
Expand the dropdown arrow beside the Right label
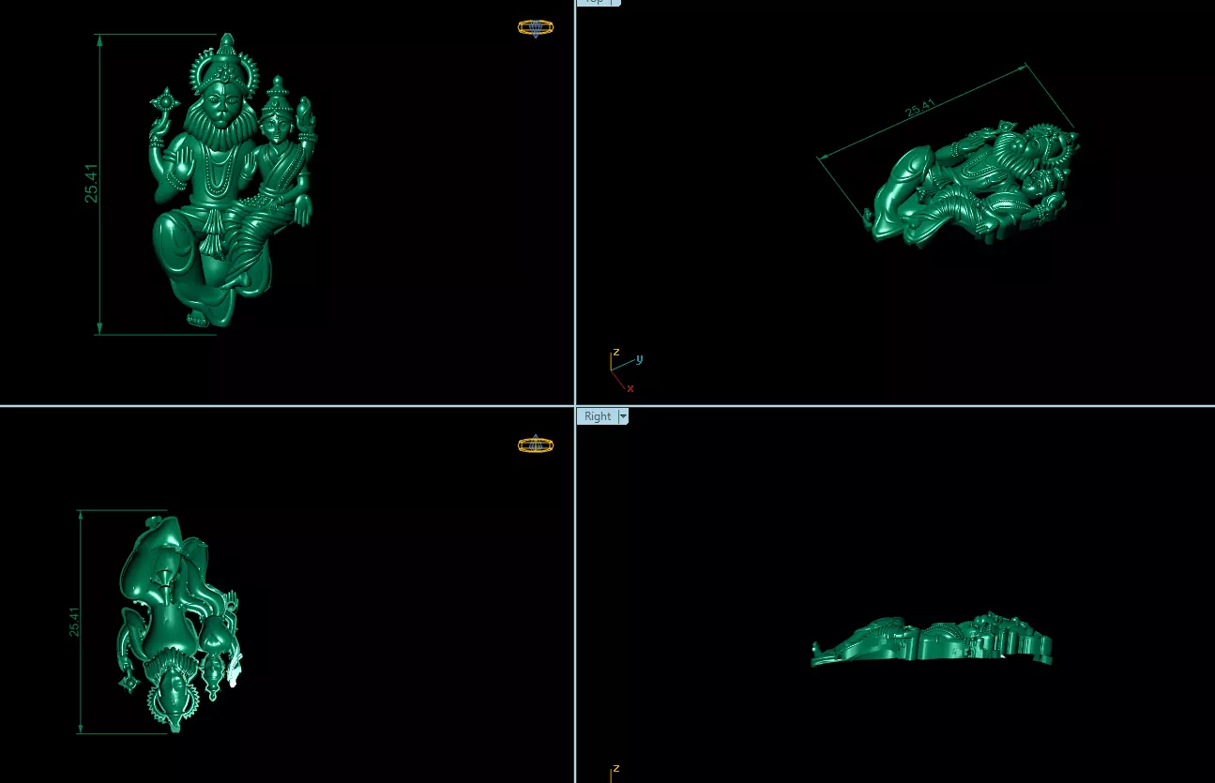pyautogui.click(x=623, y=416)
